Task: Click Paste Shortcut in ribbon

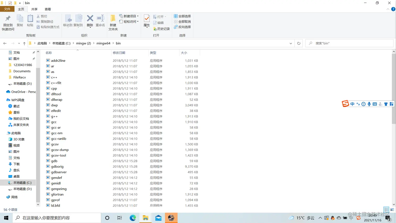Action: pyautogui.click(x=48, y=27)
